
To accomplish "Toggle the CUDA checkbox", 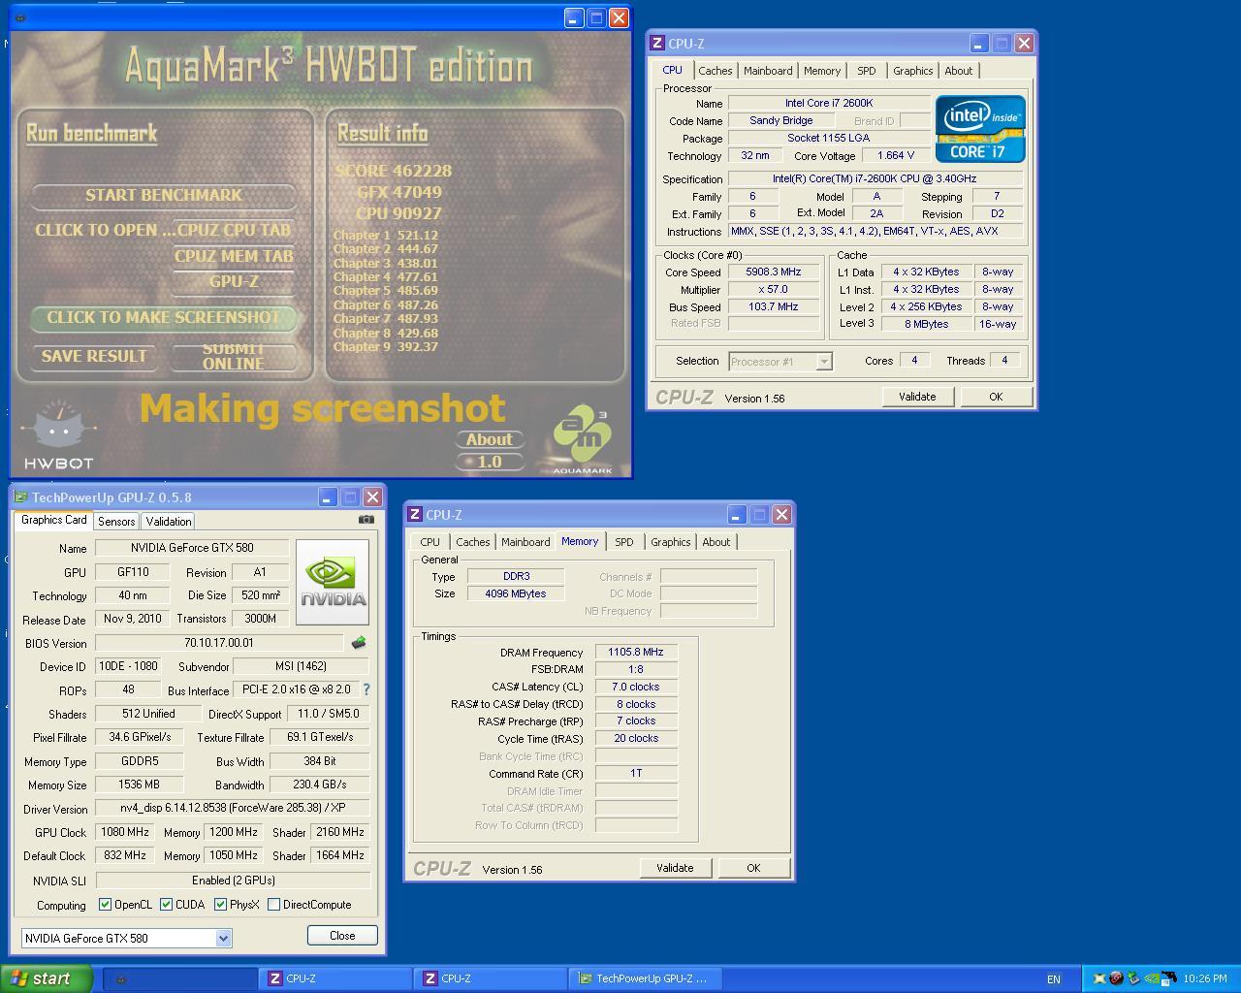I will pos(167,905).
